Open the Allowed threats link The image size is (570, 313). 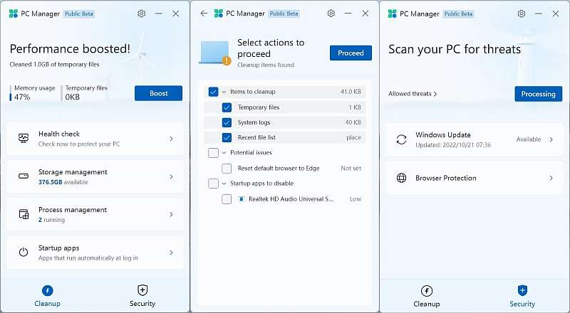click(x=413, y=94)
